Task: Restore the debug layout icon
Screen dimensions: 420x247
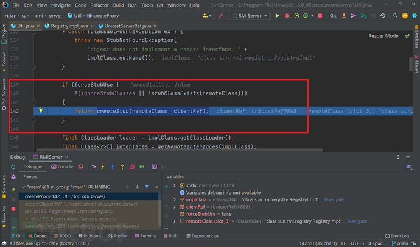Action: pos(408,166)
